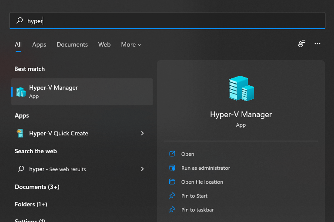Screen dimensions: 334x222
Task: Expand the hyper web results chevron
Action: [142, 169]
